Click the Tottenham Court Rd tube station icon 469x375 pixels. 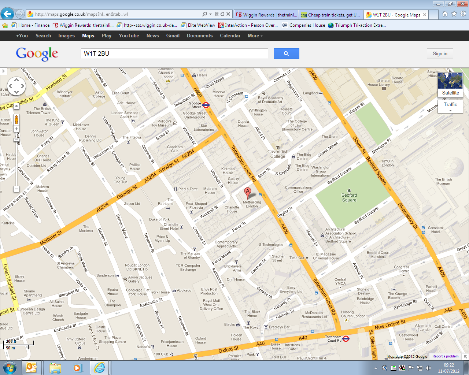click(346, 338)
